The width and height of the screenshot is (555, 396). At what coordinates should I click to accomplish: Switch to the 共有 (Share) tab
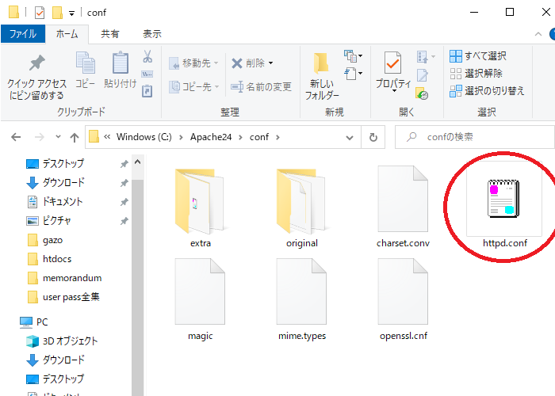coord(110,34)
